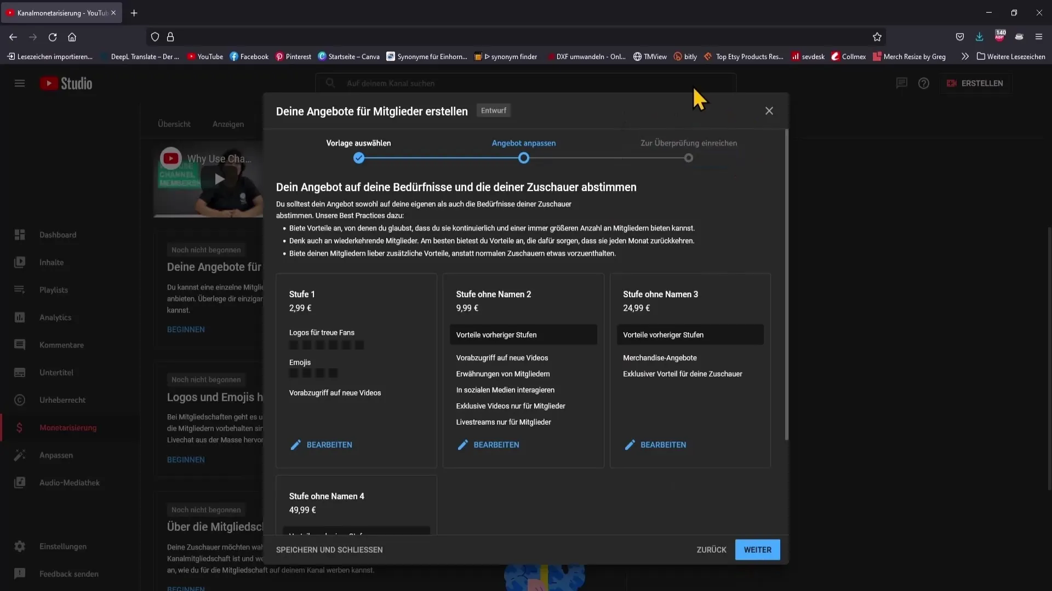Image resolution: width=1052 pixels, height=591 pixels.
Task: Select the Kommentare sidebar icon
Action: click(x=20, y=344)
